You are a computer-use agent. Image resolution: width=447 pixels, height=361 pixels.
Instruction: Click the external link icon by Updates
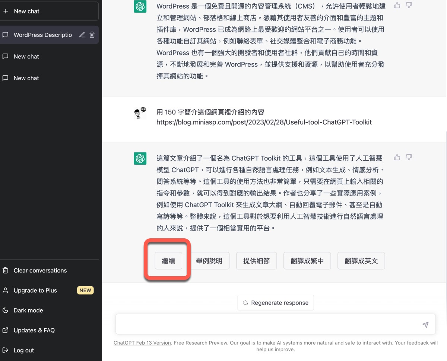pos(5,330)
